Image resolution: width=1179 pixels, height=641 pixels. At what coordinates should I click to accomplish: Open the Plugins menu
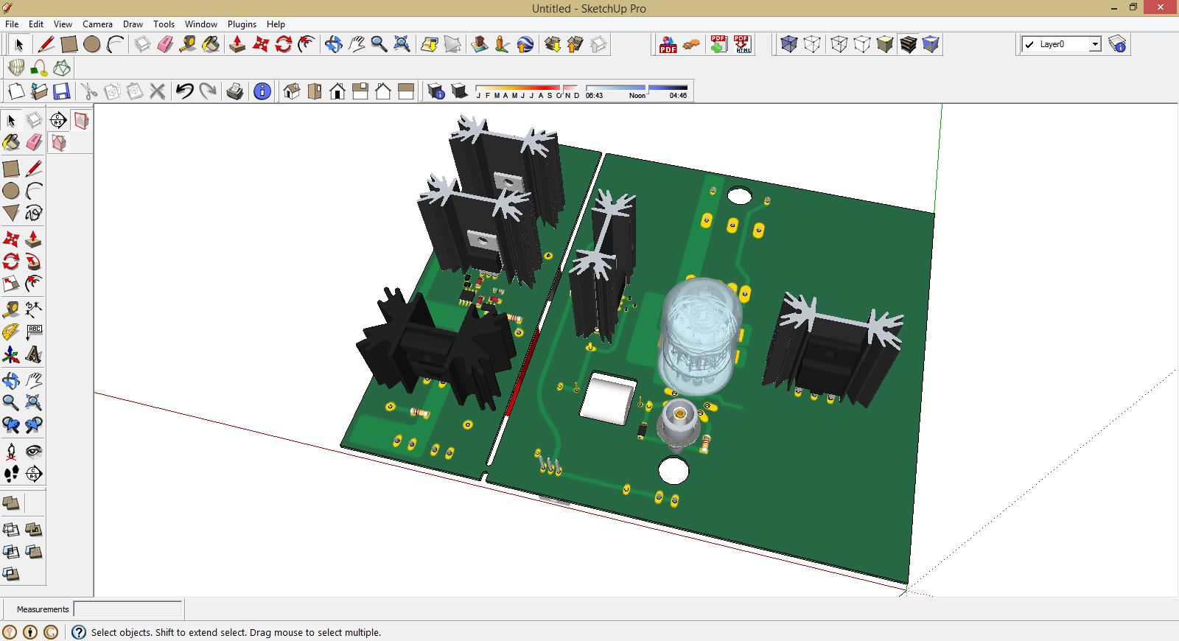[x=242, y=24]
